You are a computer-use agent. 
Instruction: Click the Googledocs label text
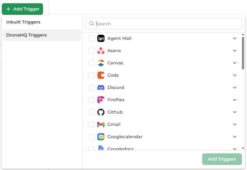coord(120,148)
